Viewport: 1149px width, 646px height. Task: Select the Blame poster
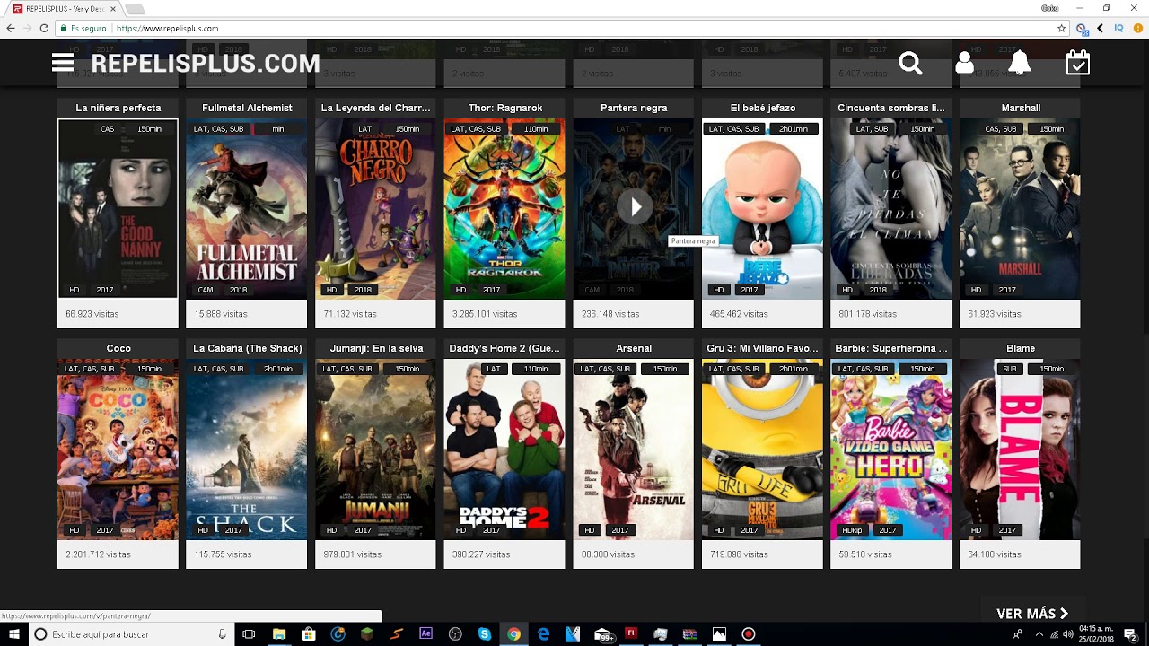pyautogui.click(x=1020, y=449)
